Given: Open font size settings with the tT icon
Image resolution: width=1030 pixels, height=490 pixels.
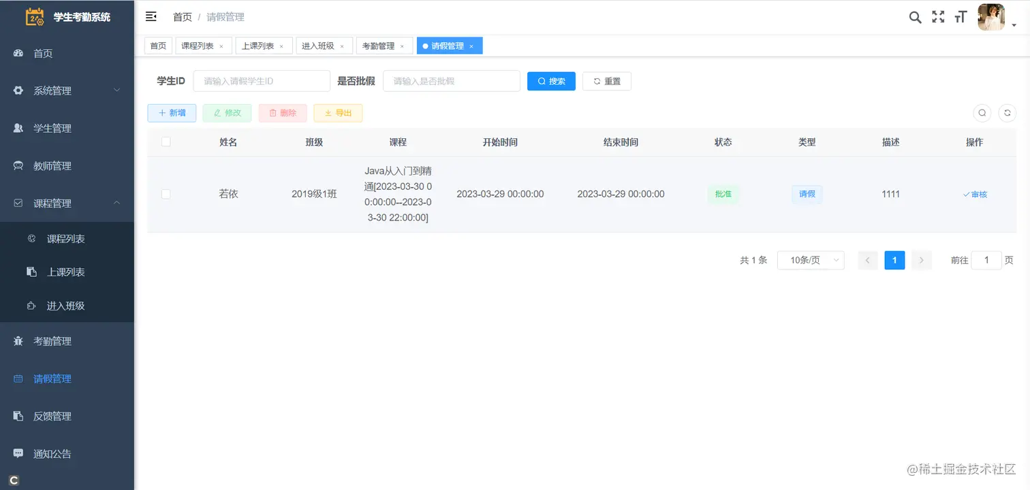Looking at the screenshot, I should 961,17.
